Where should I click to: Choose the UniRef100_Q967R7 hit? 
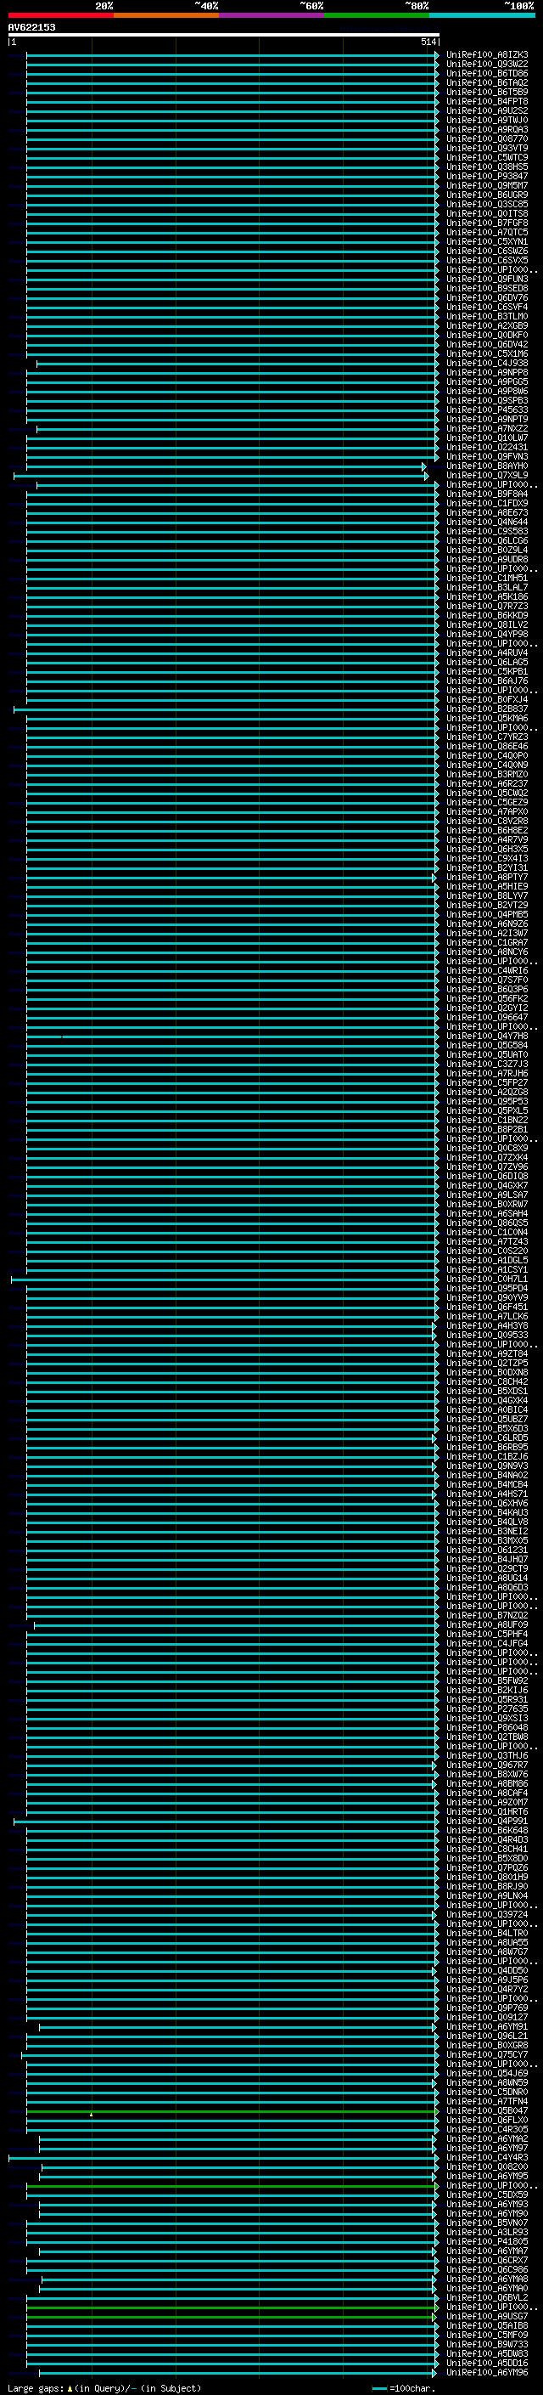click(x=487, y=1765)
